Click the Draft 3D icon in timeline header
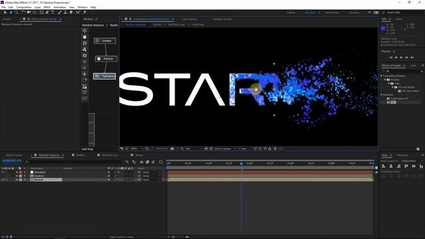Image resolution: width=425 pixels, height=239 pixels. click(x=134, y=162)
